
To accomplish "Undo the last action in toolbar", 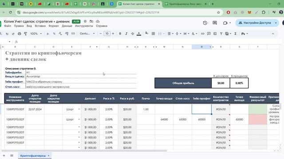I will (7, 34).
